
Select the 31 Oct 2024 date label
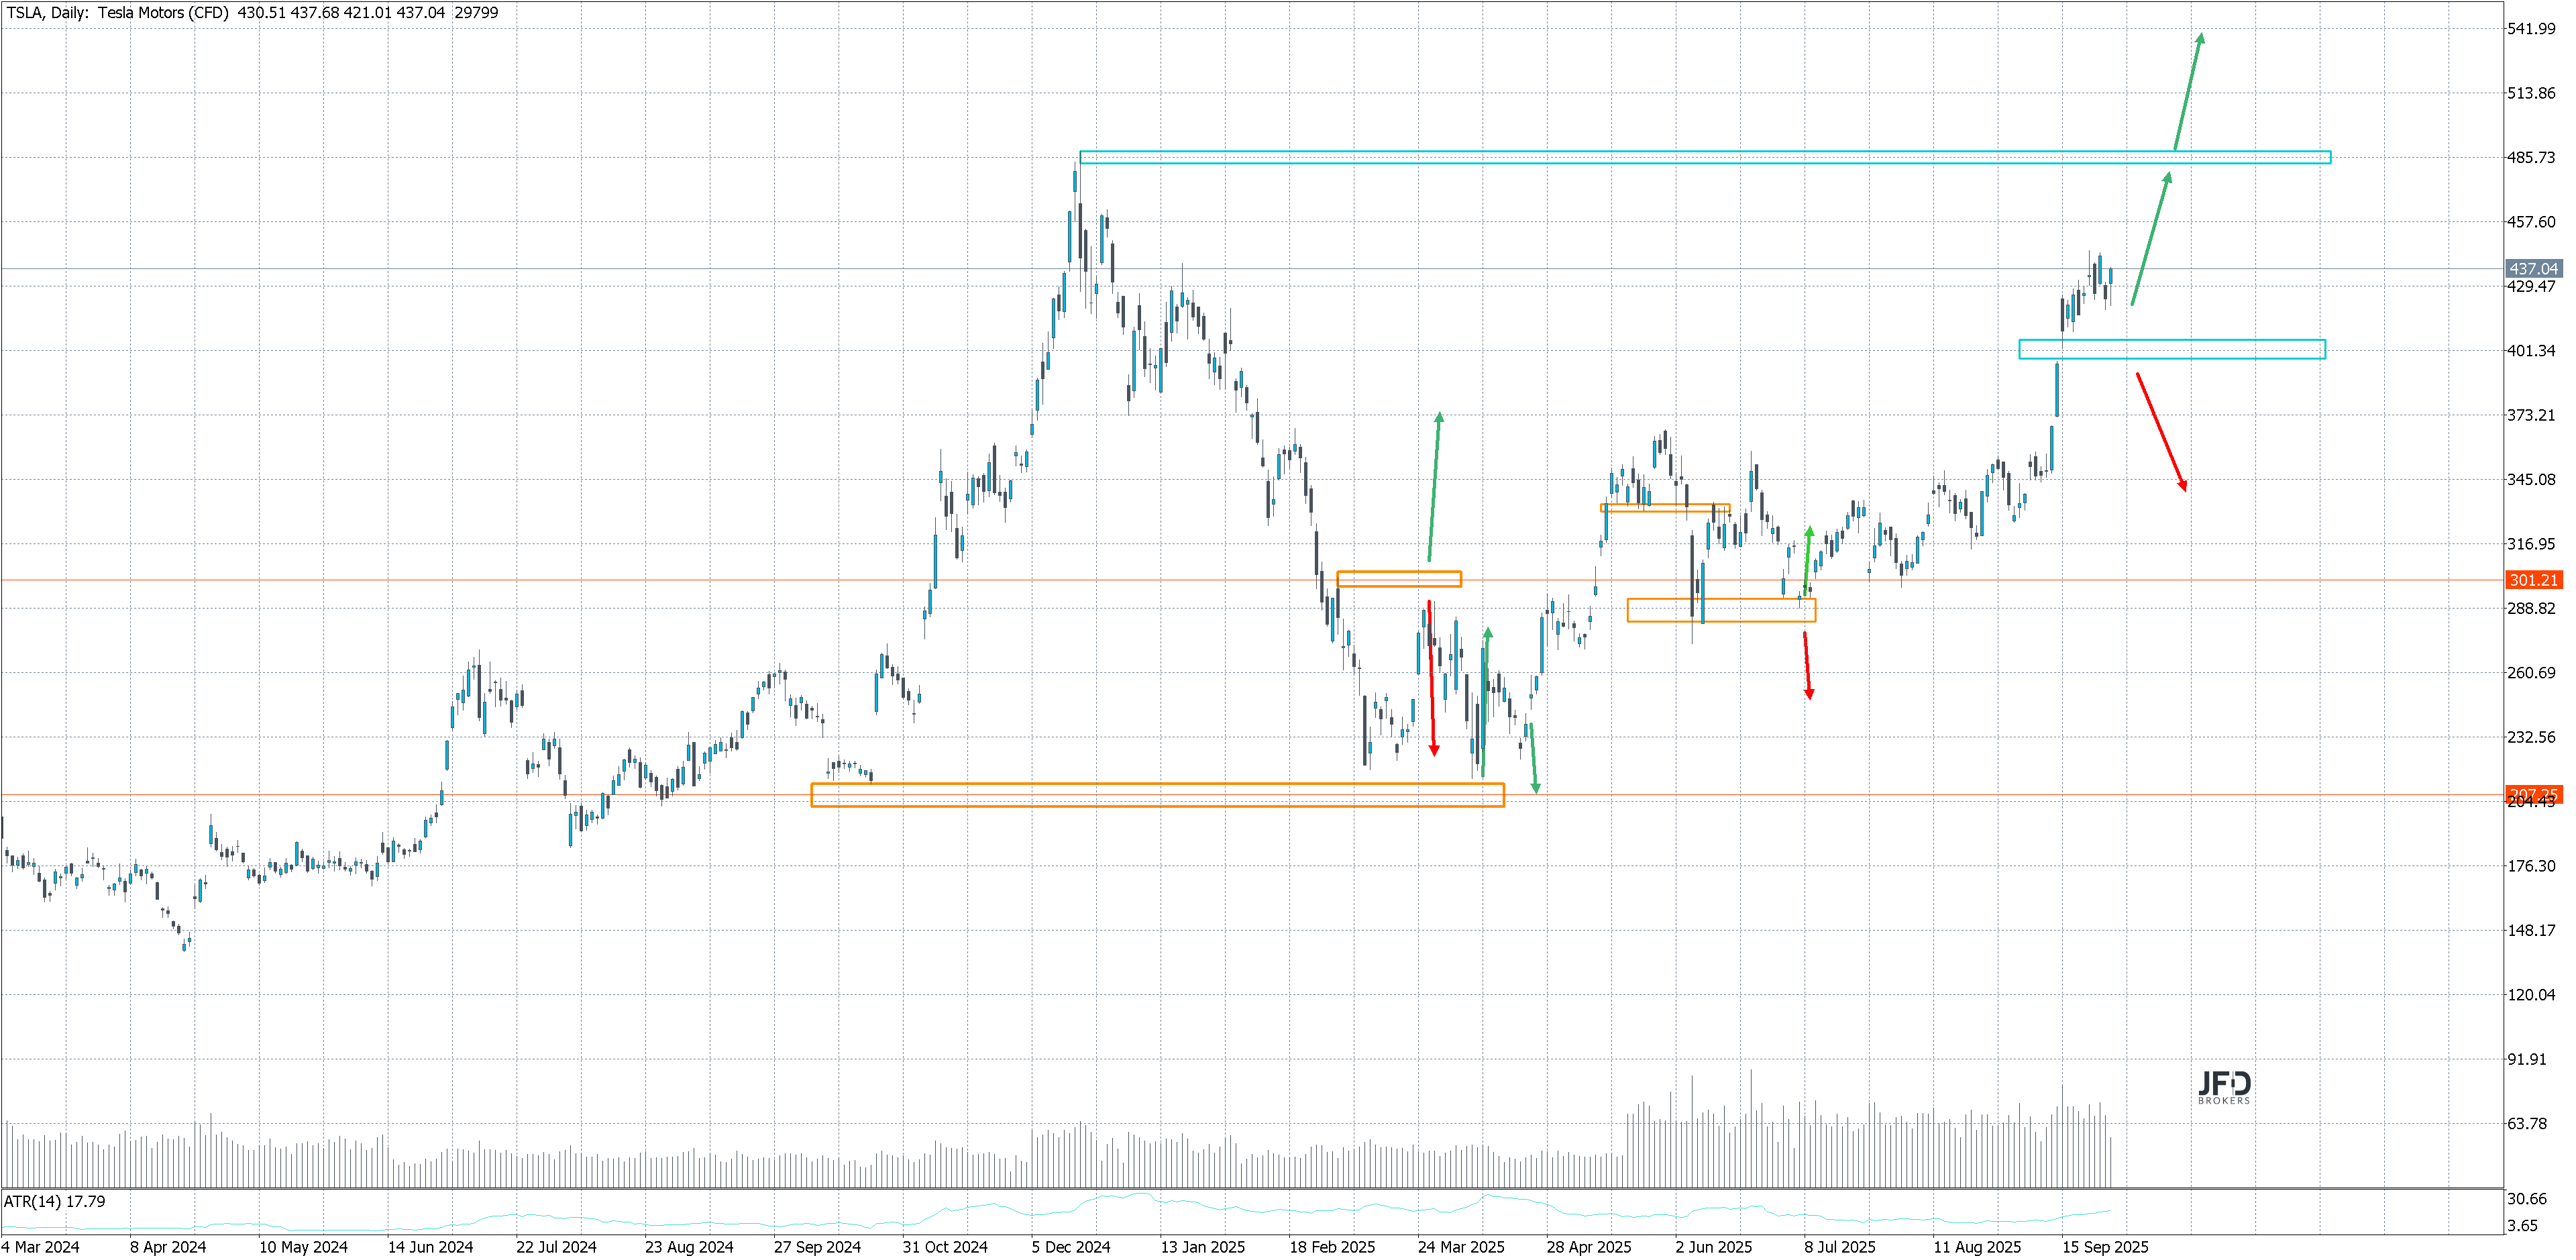[x=945, y=1247]
